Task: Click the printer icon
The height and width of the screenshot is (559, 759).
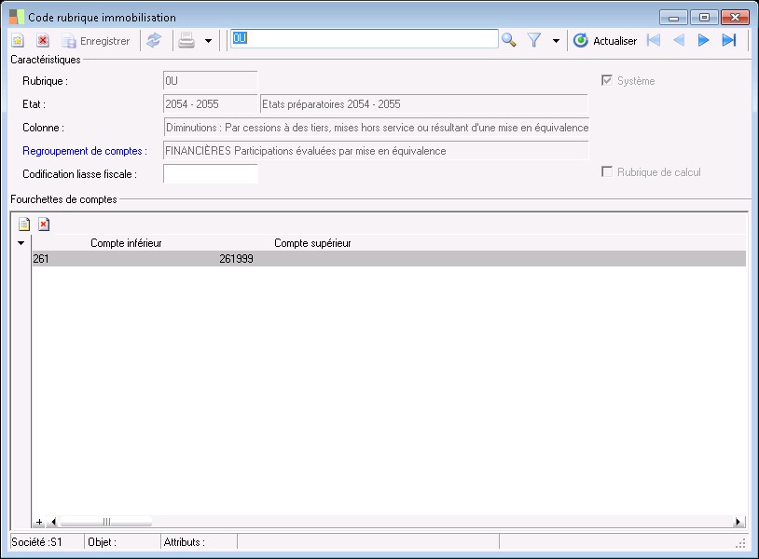Action: 186,40
